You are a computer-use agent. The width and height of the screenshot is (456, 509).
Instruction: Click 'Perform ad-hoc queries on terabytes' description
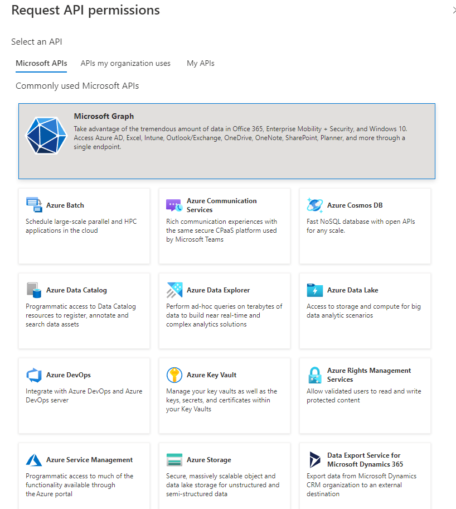pos(224,315)
